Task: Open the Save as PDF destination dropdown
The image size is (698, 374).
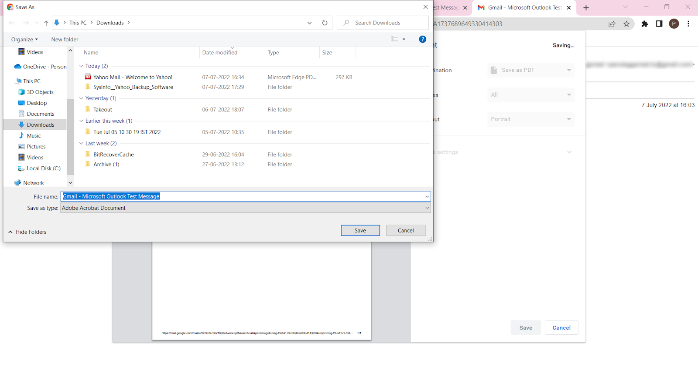Action: (x=531, y=70)
